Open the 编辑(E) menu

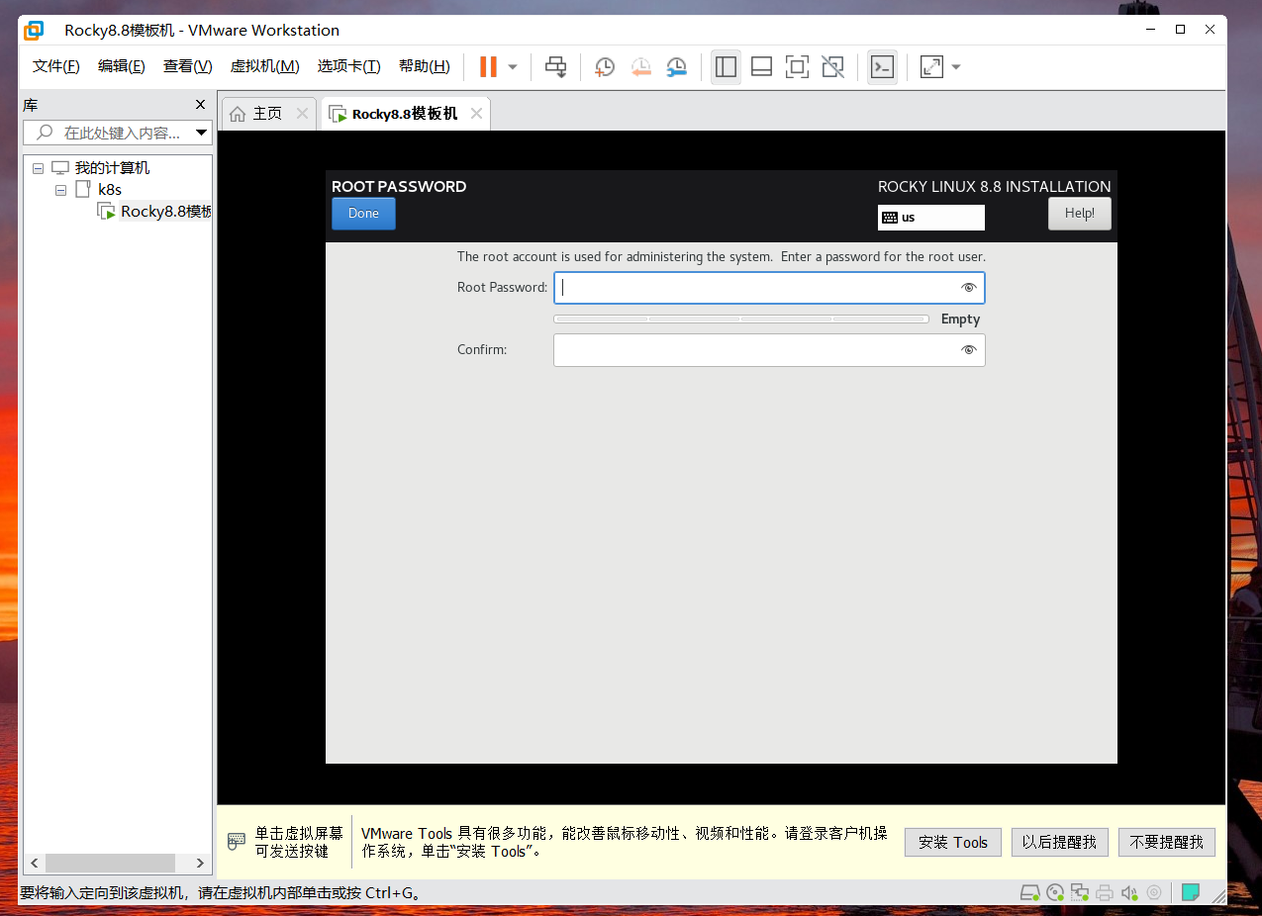click(x=122, y=66)
